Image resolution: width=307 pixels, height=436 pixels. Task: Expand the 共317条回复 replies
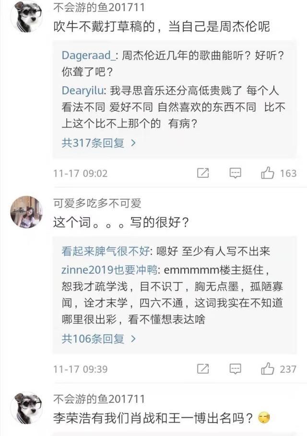[x=98, y=142]
